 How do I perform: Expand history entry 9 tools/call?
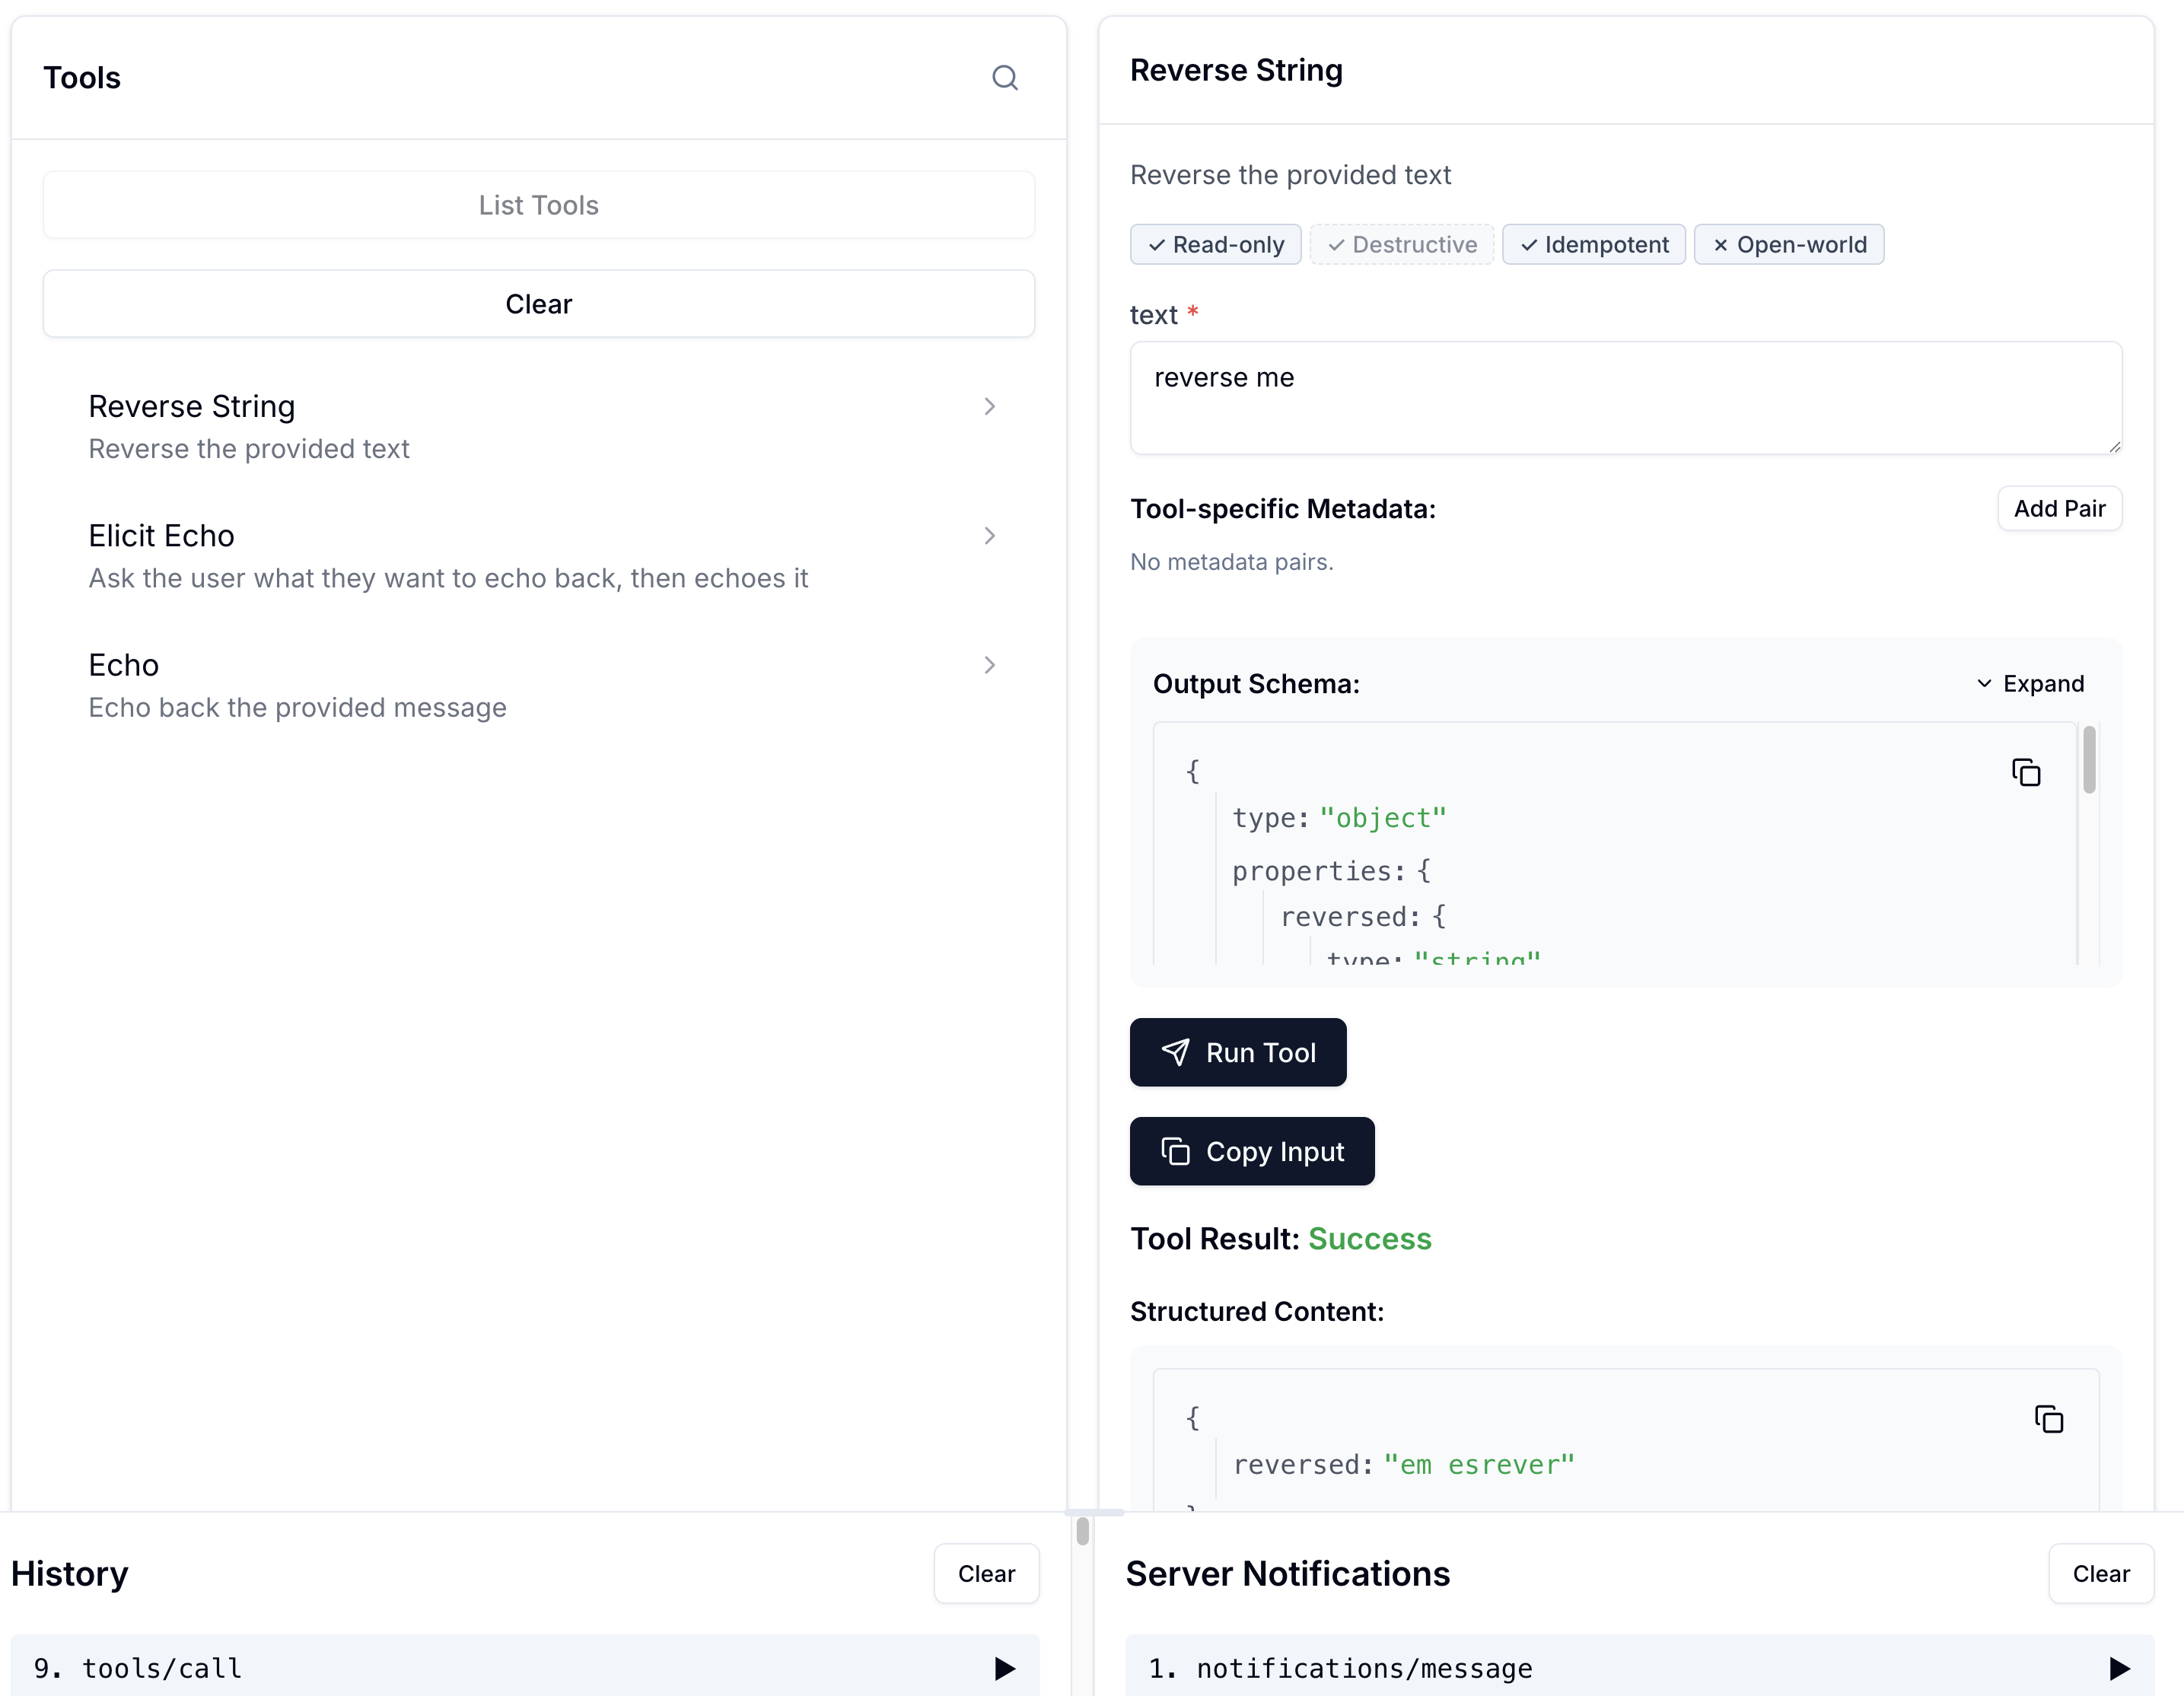pos(1004,1668)
